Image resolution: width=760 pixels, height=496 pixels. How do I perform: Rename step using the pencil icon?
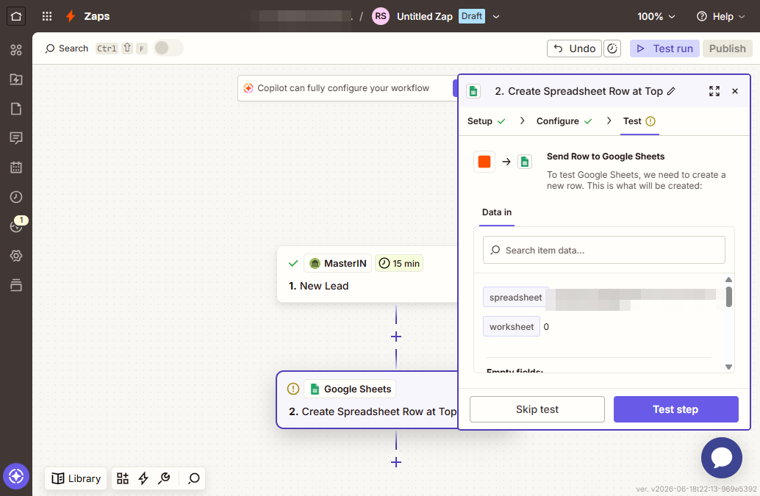click(671, 91)
